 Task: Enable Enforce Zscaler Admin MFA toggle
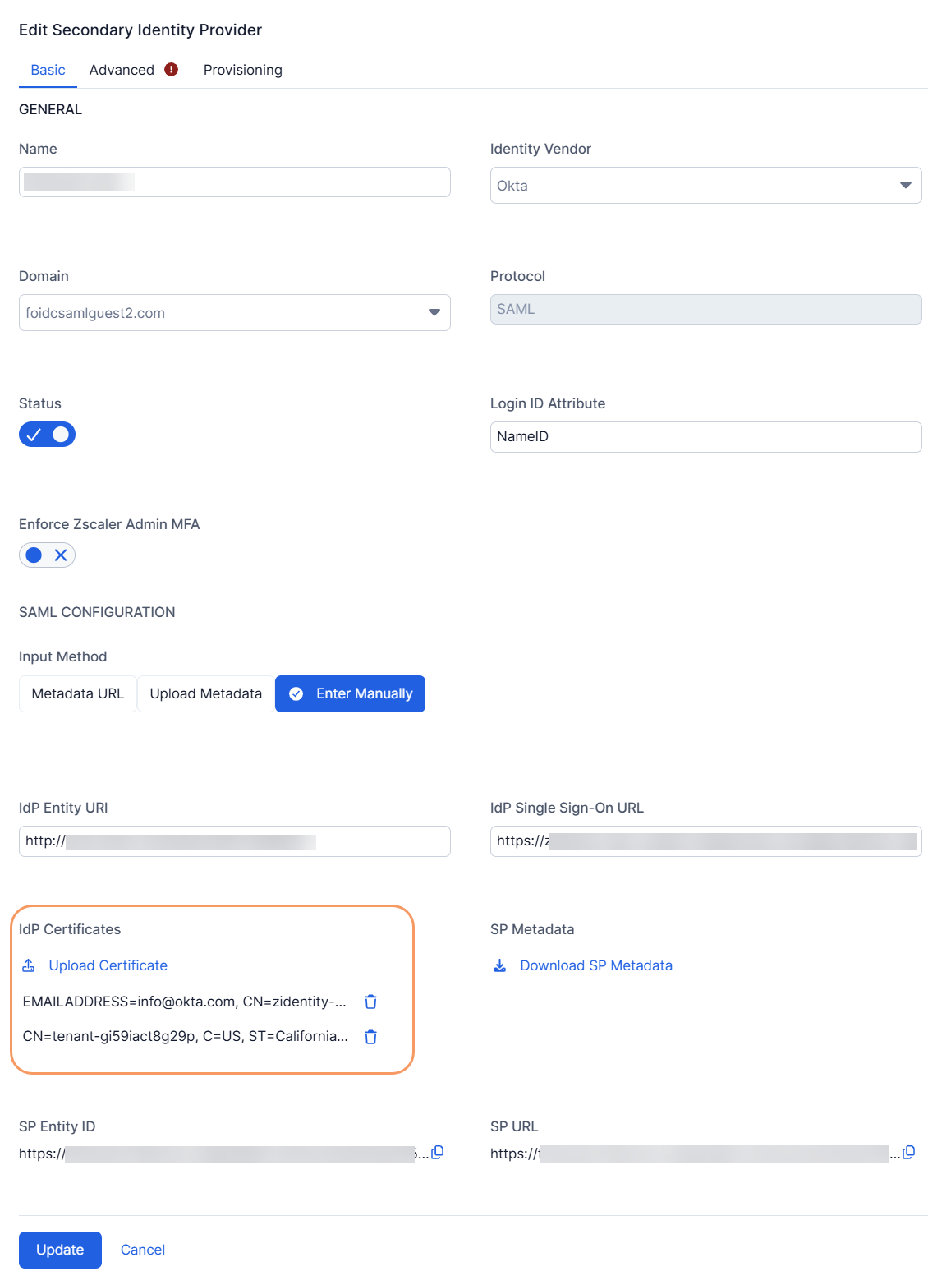47,555
